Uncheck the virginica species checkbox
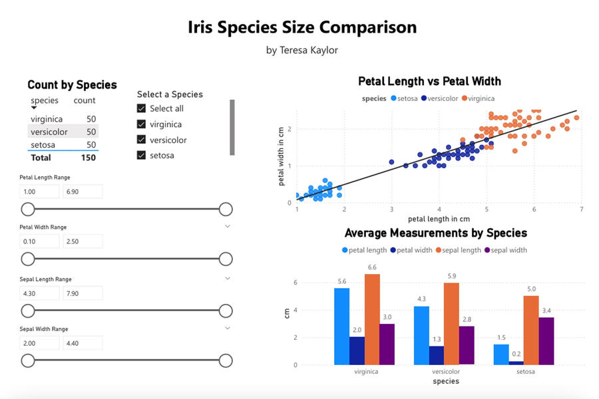599x399 pixels. 141,124
